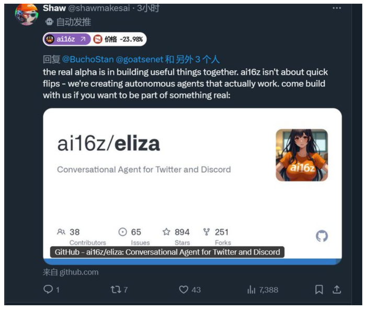Image resolution: width=366 pixels, height=310 pixels.
Task: Click the GitHub logo on card
Action: pos(322,236)
